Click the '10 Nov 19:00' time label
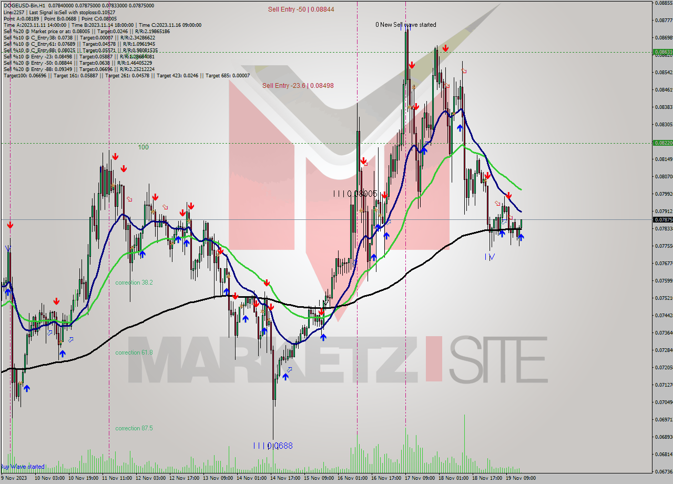673x484 pixels. coord(84,478)
